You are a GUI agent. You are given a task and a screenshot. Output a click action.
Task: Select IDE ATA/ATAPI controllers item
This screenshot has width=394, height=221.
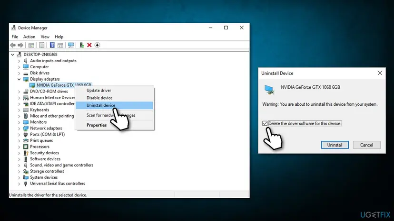52,104
